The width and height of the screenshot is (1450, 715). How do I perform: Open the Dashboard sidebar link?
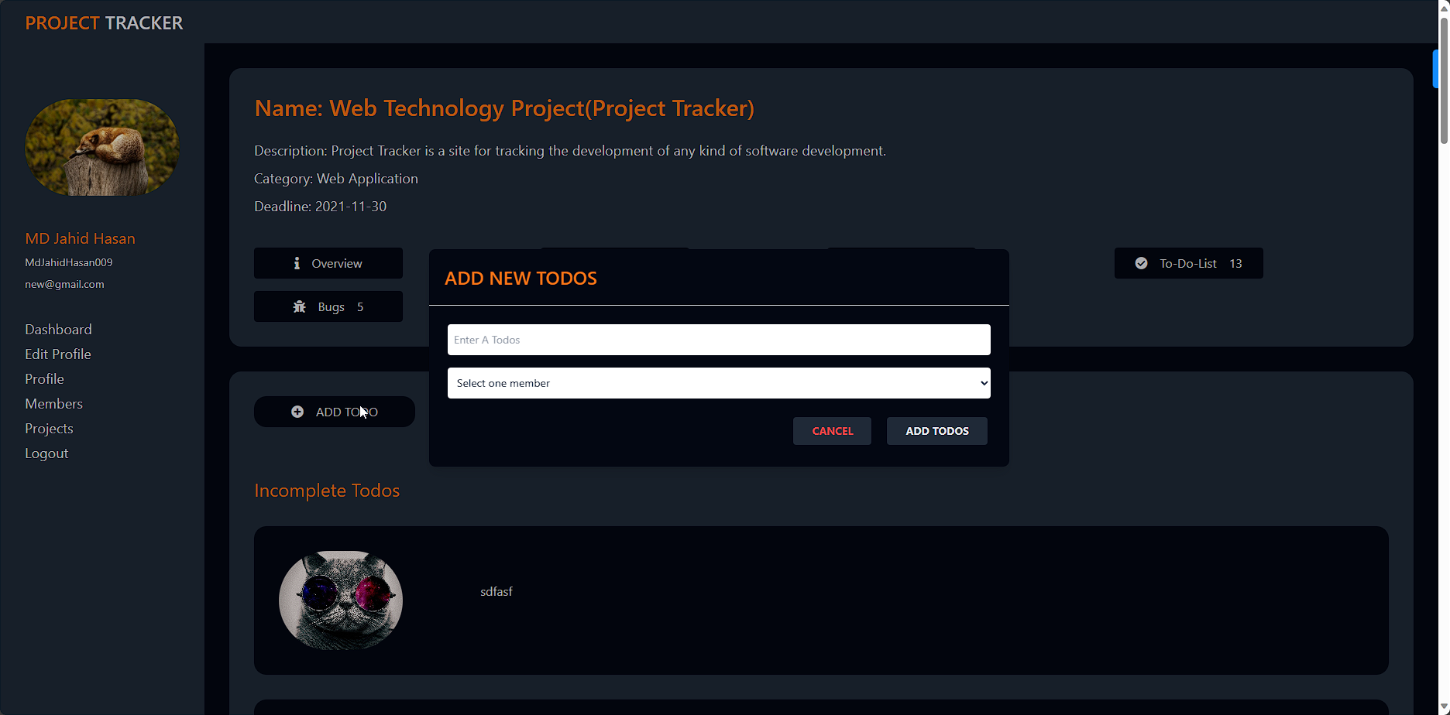tap(58, 330)
